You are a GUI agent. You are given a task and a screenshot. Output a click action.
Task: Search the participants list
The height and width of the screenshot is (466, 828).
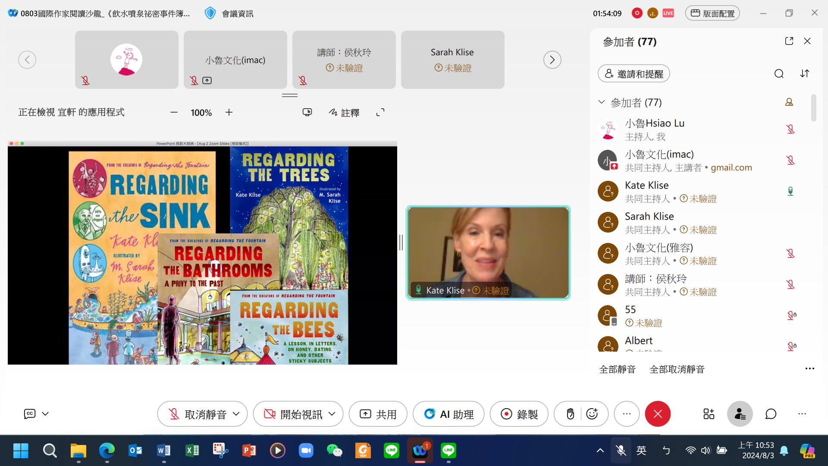tap(779, 74)
